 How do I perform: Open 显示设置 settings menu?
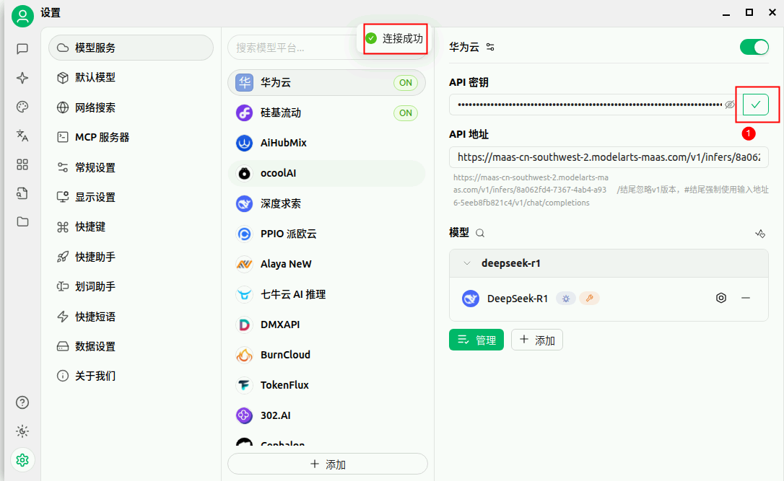(131, 198)
